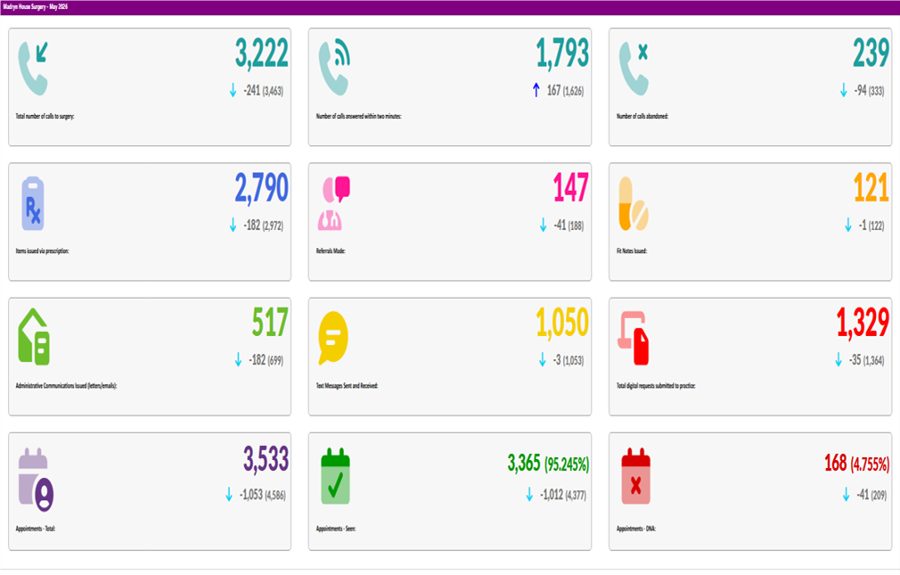Click the green checkmark calendar icon

(x=335, y=476)
